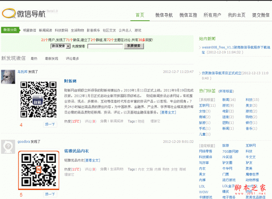Open the 乌托邦 user profile link
Screen dimensions: 272x199
[x=22, y=71]
